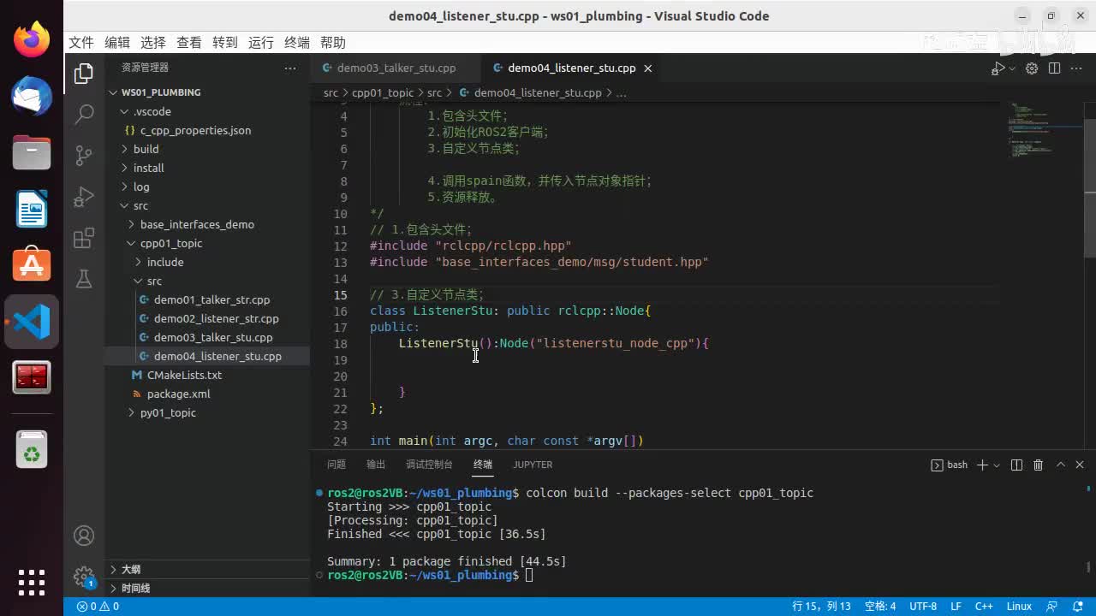Open the Extensions view

(x=84, y=238)
